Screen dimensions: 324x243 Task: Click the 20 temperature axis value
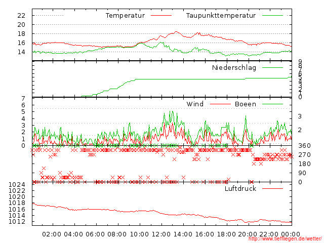(x=21, y=25)
